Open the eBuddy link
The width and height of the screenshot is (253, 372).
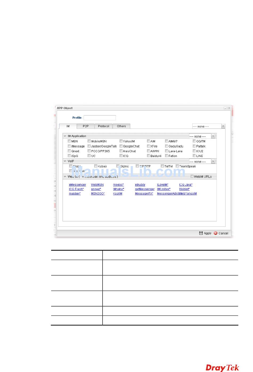pos(140,185)
